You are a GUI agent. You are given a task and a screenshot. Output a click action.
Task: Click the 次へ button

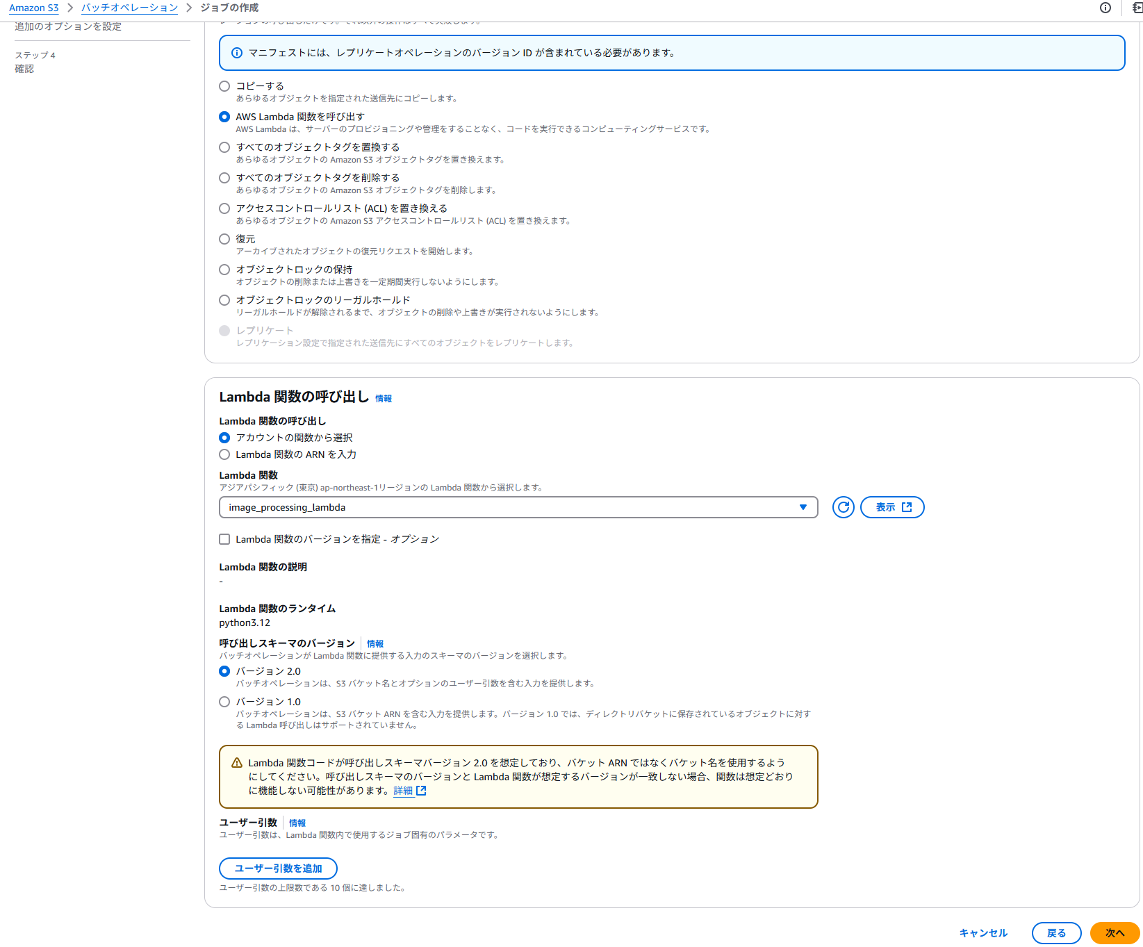[x=1115, y=933]
